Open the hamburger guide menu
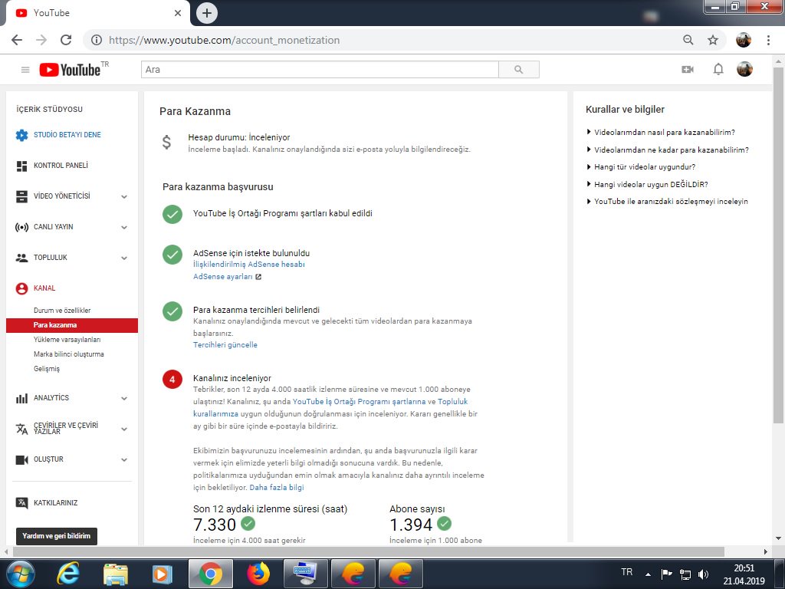 pos(25,70)
